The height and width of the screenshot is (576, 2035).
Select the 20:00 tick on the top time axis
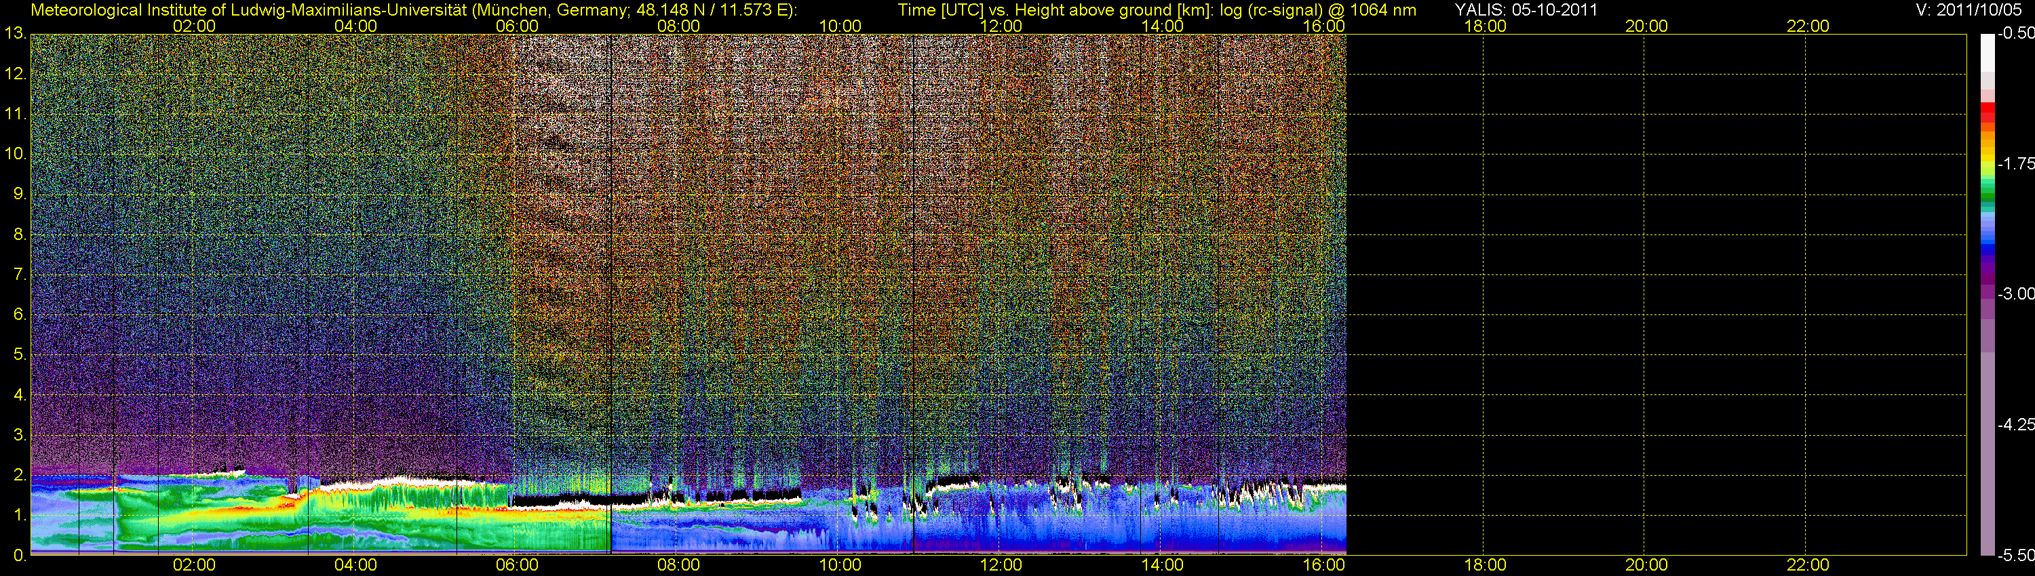(1646, 26)
